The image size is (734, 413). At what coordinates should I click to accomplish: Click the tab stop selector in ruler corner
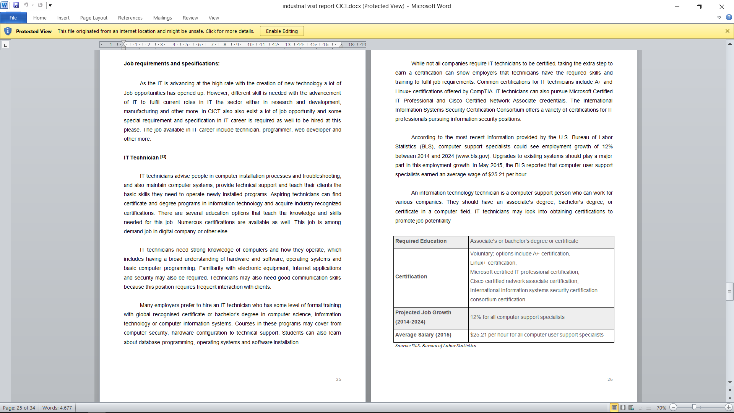pos(5,45)
